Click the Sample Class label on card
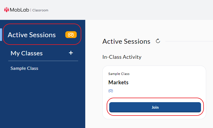 [x=119, y=74]
